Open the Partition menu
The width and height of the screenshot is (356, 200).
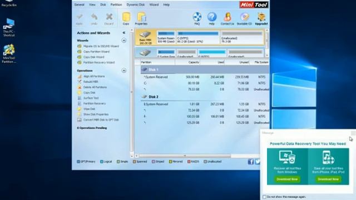point(116,4)
